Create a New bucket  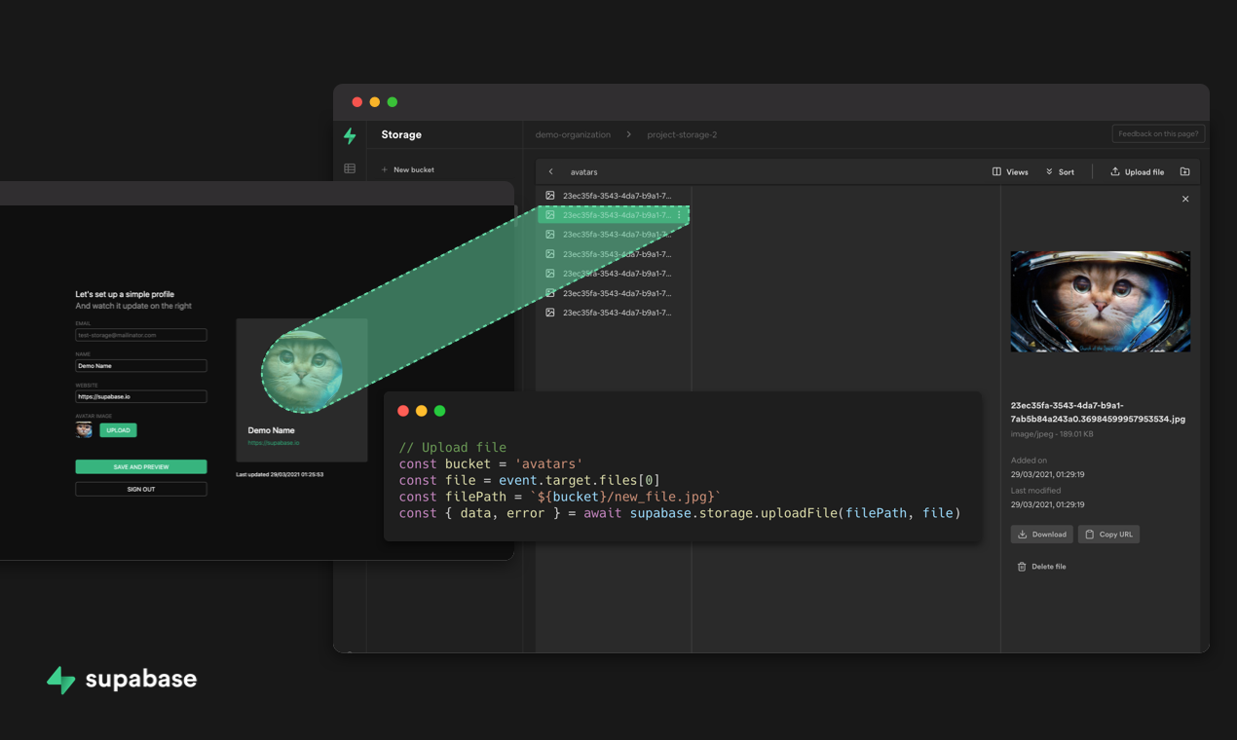point(408,169)
